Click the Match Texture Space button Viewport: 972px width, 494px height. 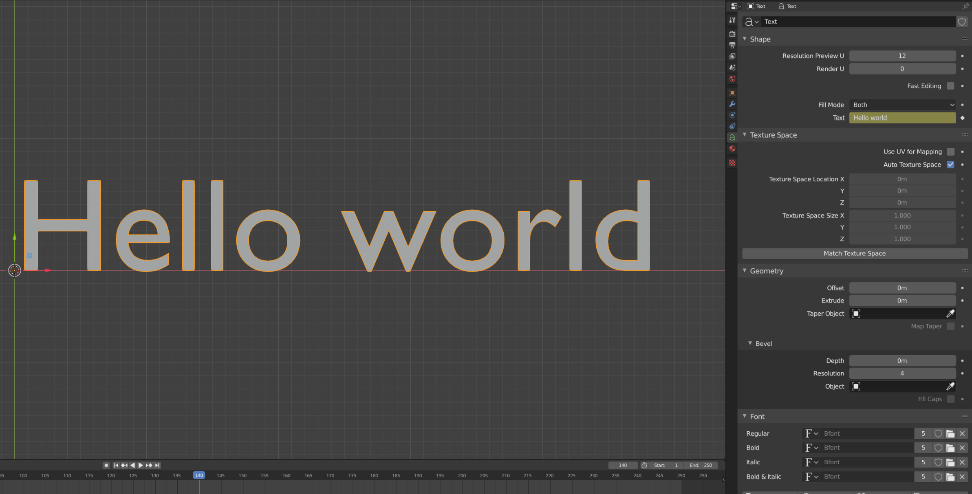(855, 253)
